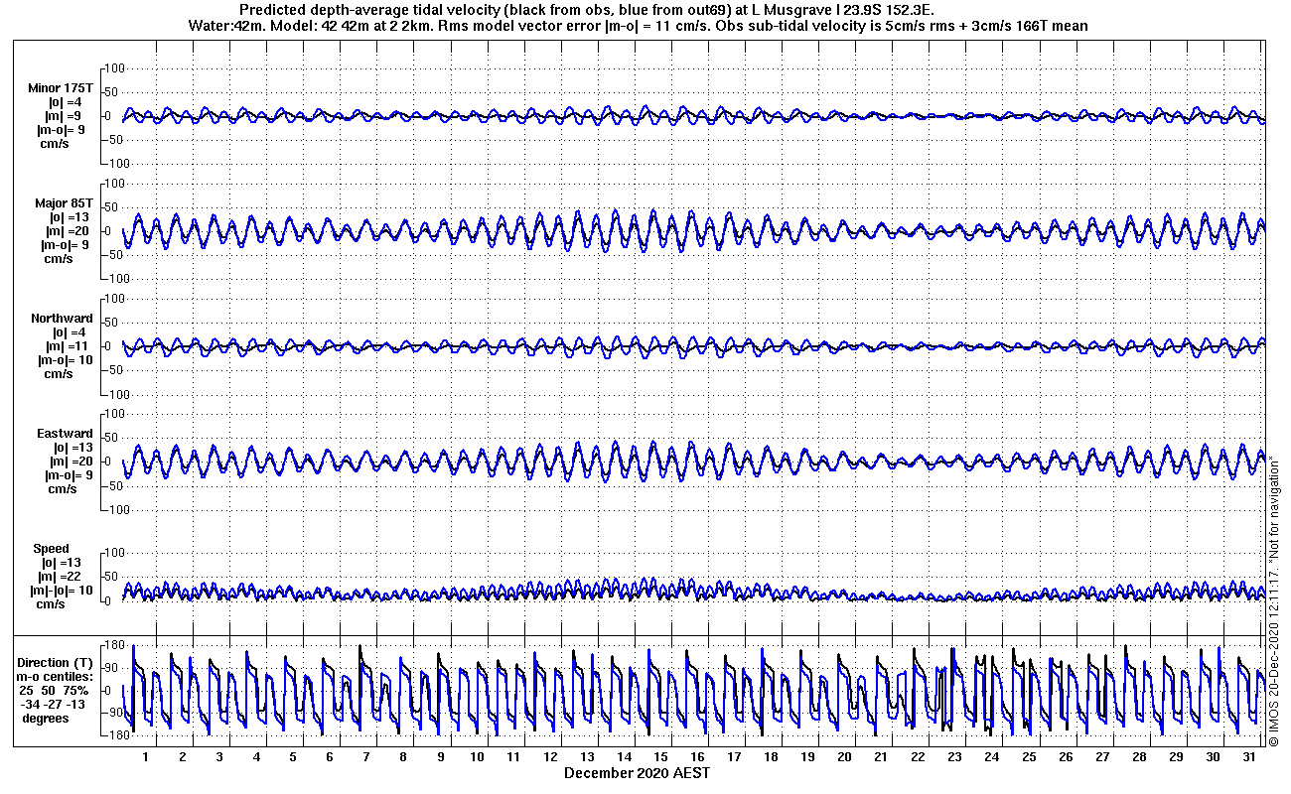This screenshot has width=1291, height=794.
Task: Click the 'Eastward' panel label
Action: (66, 434)
